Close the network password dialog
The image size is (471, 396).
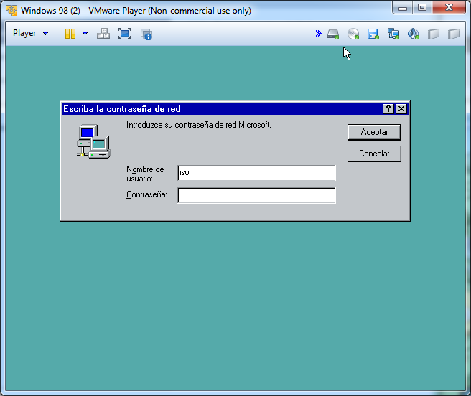click(401, 109)
